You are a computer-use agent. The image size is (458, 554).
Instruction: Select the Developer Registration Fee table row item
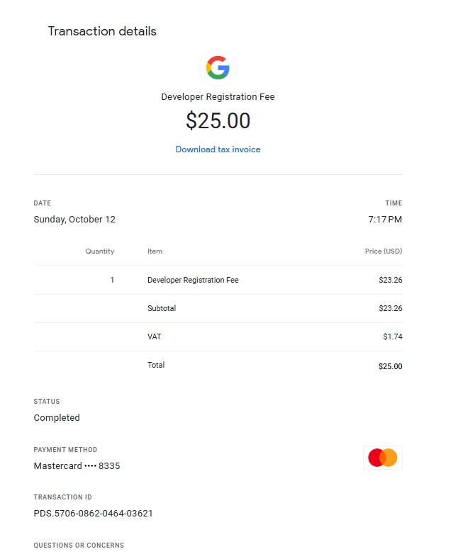point(193,280)
